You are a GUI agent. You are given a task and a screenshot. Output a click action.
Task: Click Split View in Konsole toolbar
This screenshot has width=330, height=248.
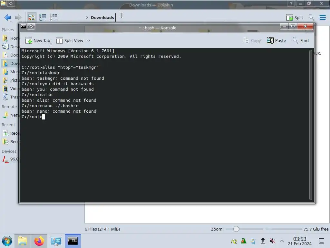[70, 40]
